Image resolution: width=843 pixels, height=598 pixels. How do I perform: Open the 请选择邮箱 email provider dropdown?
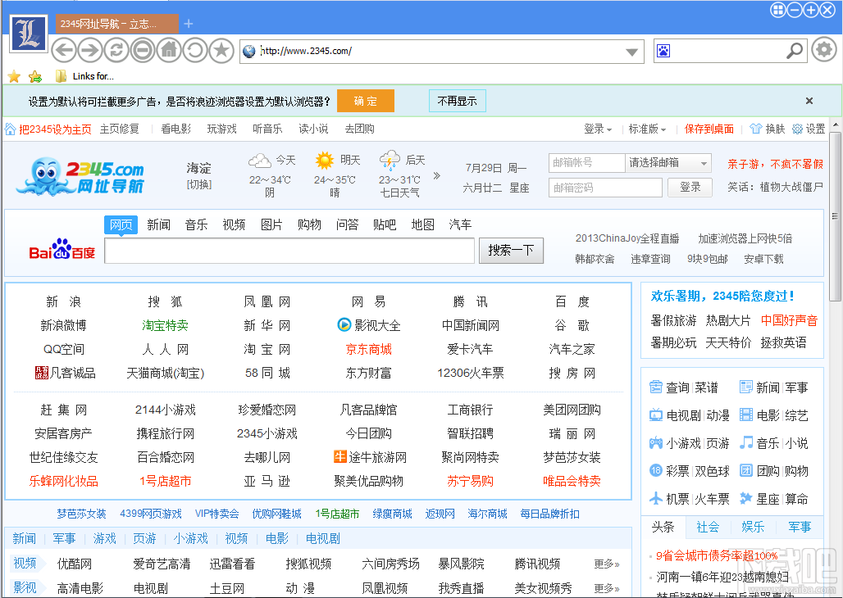coord(668,163)
